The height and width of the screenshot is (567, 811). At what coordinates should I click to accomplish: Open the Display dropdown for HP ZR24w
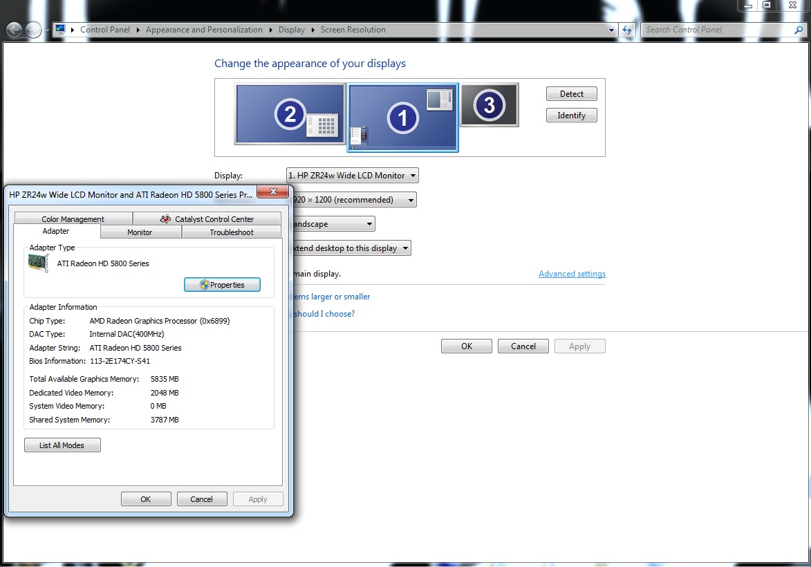point(352,176)
